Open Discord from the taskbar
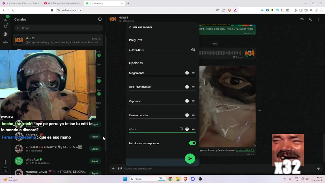The height and width of the screenshot is (183, 325). (193, 179)
